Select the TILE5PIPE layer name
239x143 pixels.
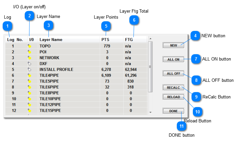(49, 81)
